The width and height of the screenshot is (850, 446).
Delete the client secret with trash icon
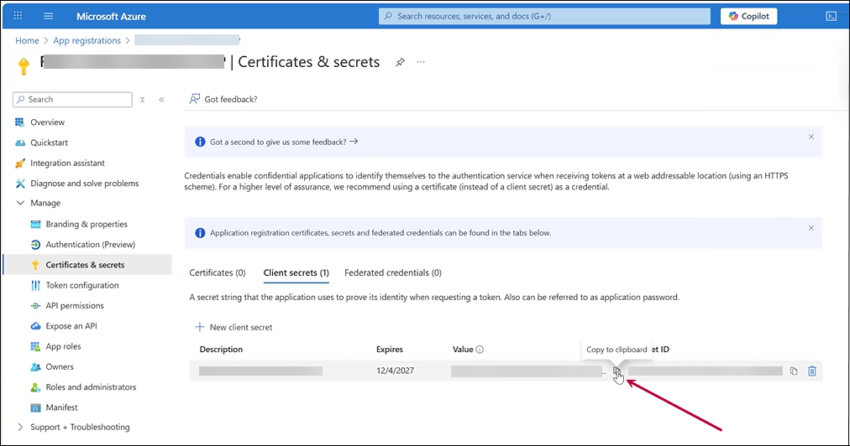(x=812, y=371)
